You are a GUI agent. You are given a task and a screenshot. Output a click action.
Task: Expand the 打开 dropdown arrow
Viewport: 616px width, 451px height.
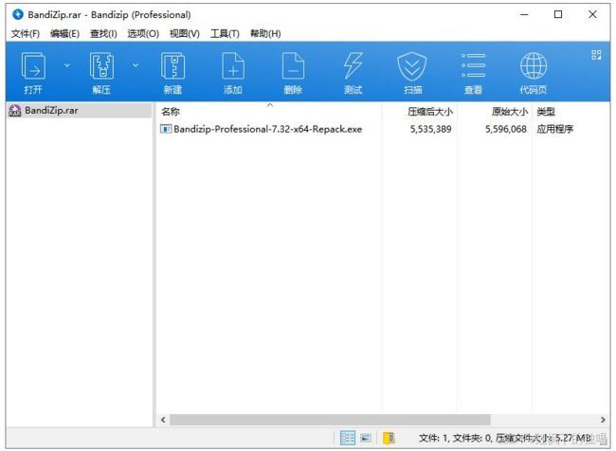[67, 65]
